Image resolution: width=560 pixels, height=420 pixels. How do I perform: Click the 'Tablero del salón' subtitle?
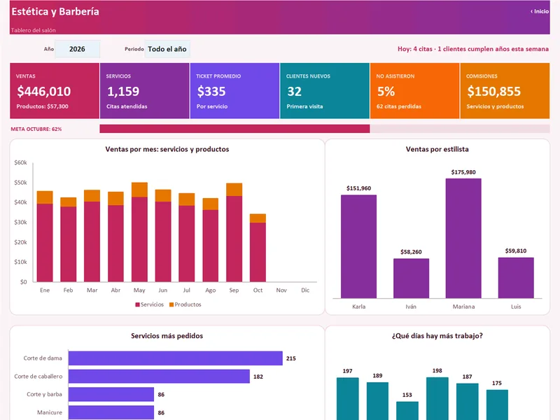coord(33,30)
